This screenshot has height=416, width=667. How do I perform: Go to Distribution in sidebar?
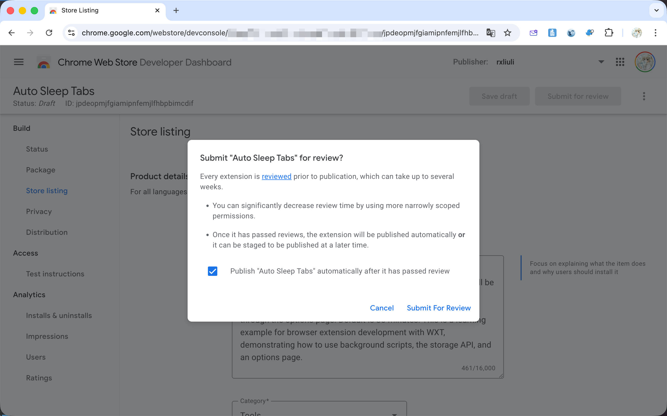click(47, 232)
